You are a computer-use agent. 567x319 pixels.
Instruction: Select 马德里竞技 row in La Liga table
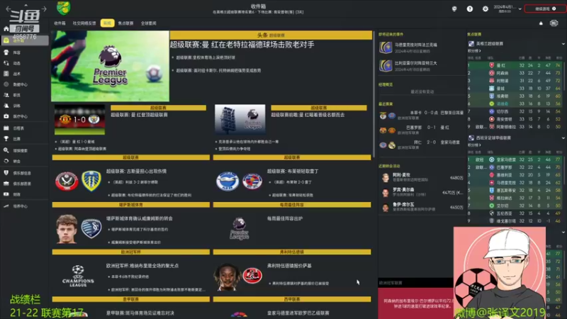515,183
